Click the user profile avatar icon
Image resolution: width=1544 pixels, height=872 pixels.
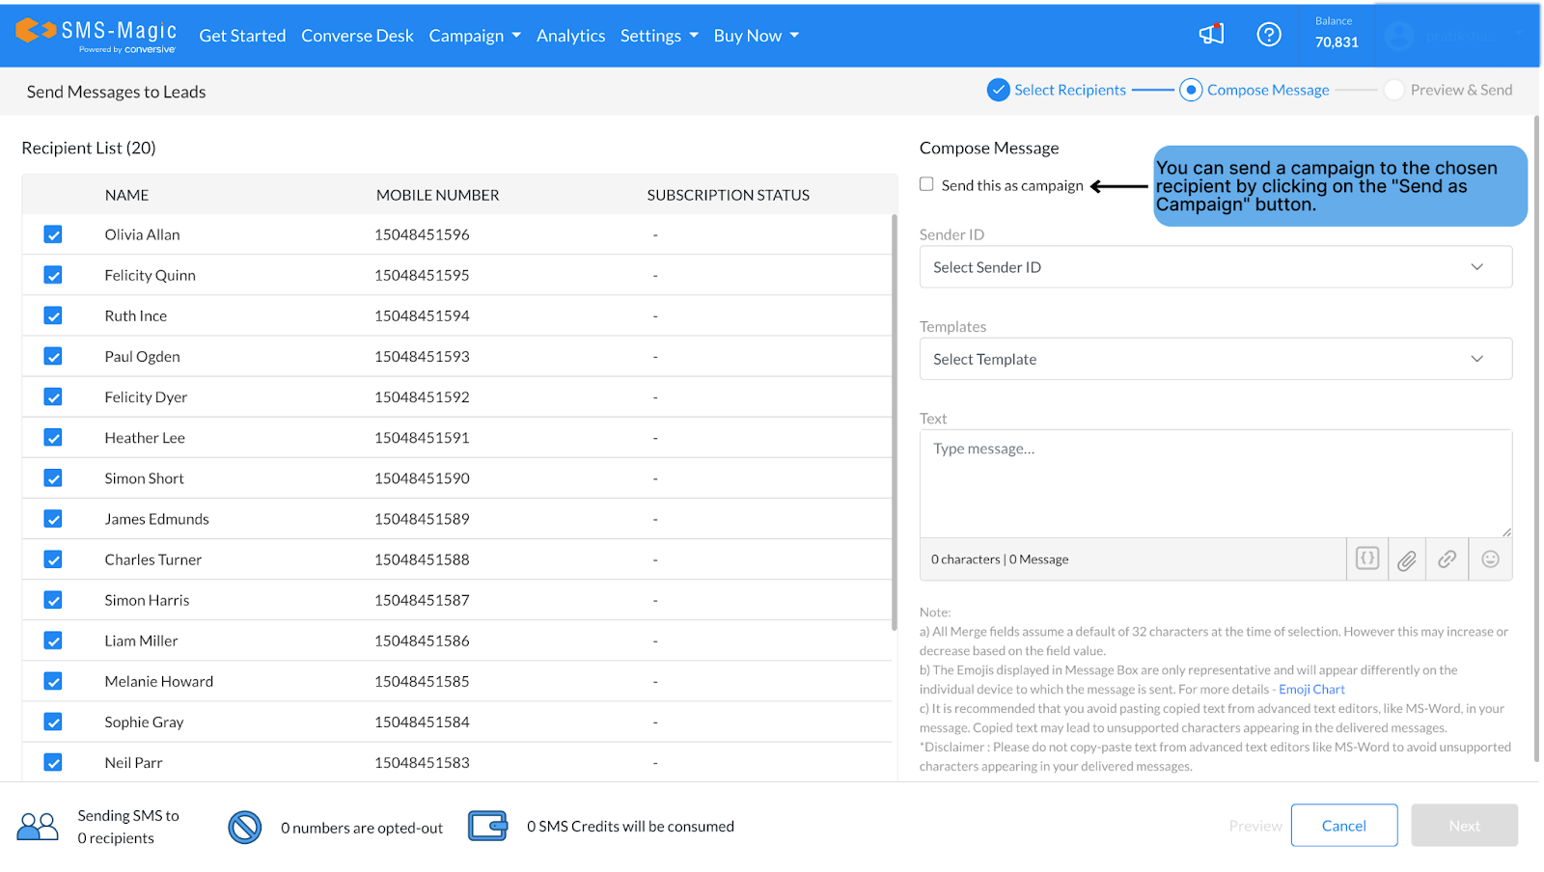(x=1398, y=37)
